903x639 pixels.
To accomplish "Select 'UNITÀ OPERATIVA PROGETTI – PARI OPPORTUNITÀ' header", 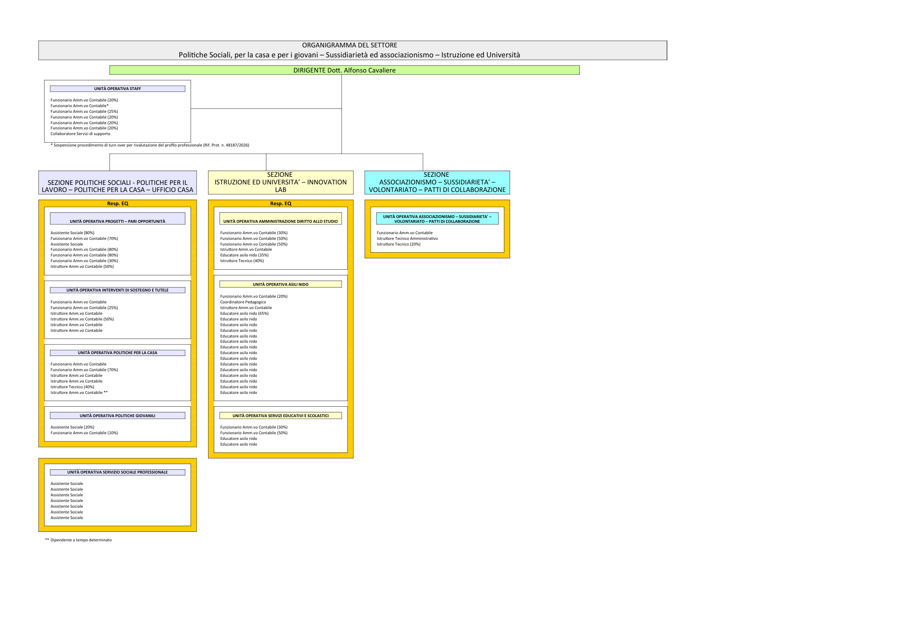I will coord(118,219).
